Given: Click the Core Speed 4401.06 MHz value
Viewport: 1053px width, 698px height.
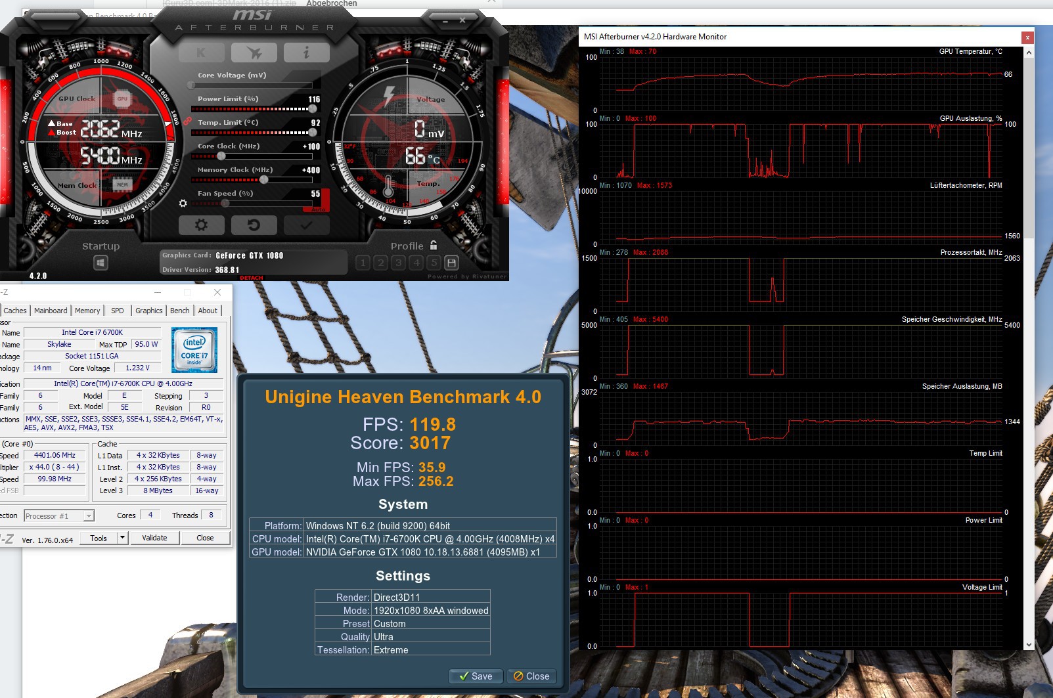Looking at the screenshot, I should [55, 455].
